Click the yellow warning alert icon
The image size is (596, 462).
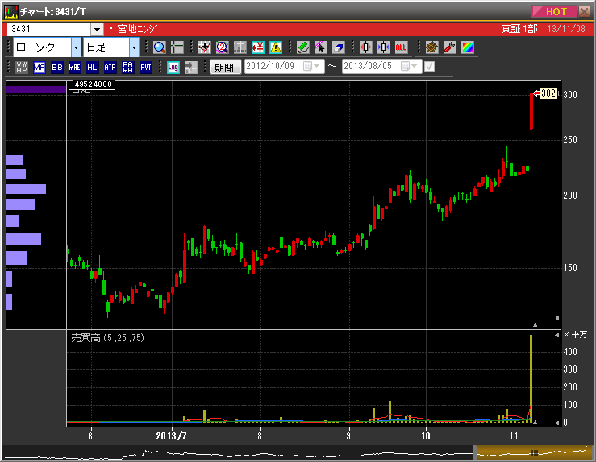(x=276, y=47)
